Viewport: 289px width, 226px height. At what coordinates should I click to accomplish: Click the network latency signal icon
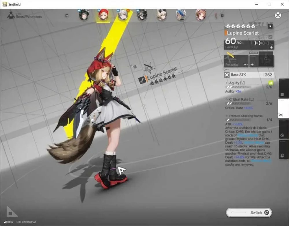click(5, 222)
